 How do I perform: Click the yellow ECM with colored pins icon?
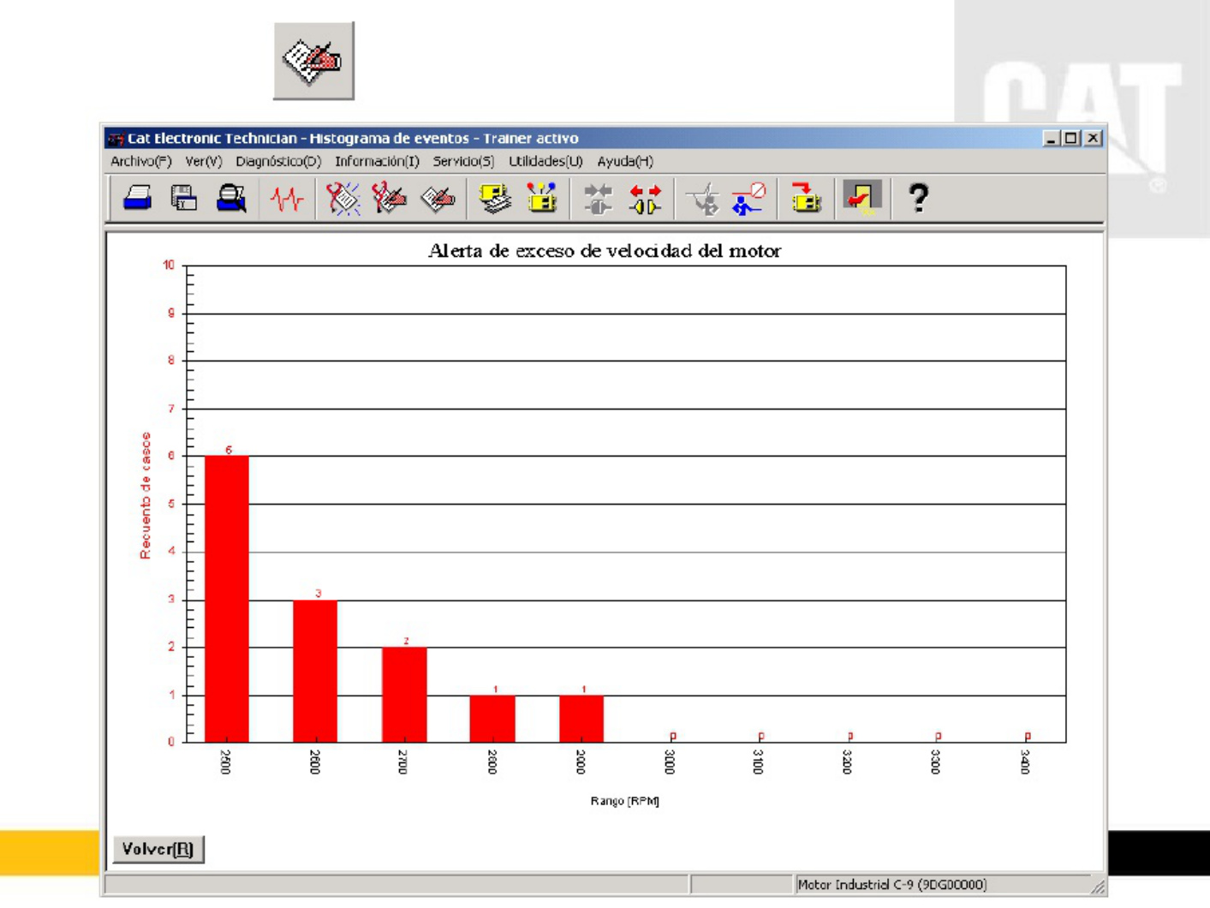click(x=542, y=199)
